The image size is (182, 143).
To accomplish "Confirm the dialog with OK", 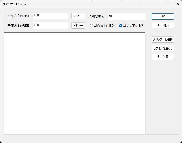I will (163, 16).
